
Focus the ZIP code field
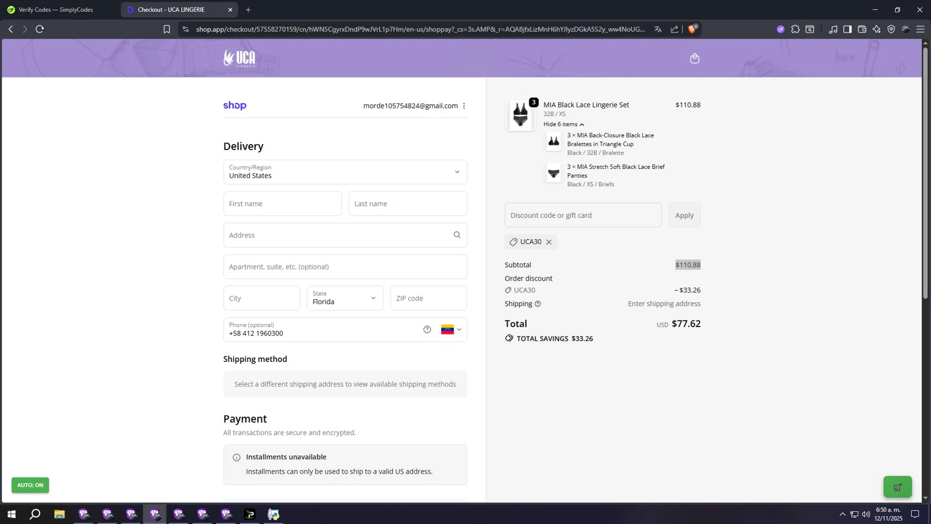pyautogui.click(x=429, y=298)
